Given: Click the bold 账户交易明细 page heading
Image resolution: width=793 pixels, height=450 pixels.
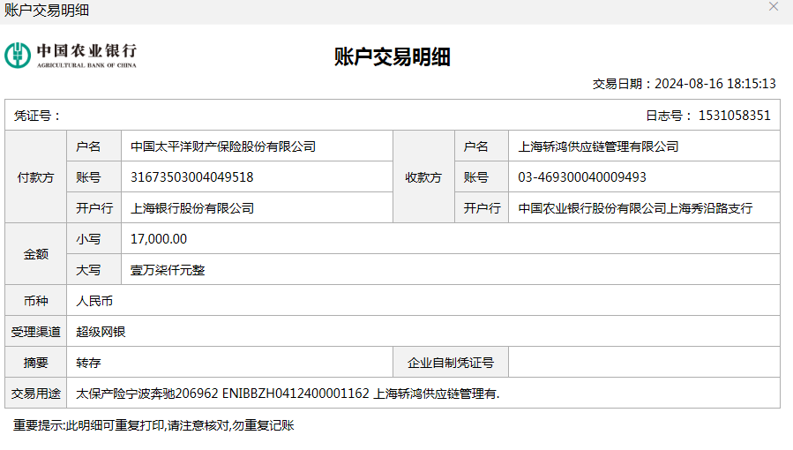Looking at the screenshot, I should point(393,57).
